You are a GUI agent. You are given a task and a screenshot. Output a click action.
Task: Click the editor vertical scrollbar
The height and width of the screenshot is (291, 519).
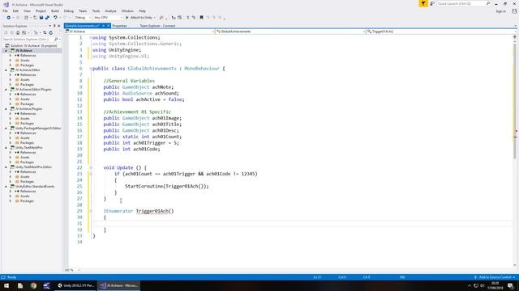(x=515, y=100)
